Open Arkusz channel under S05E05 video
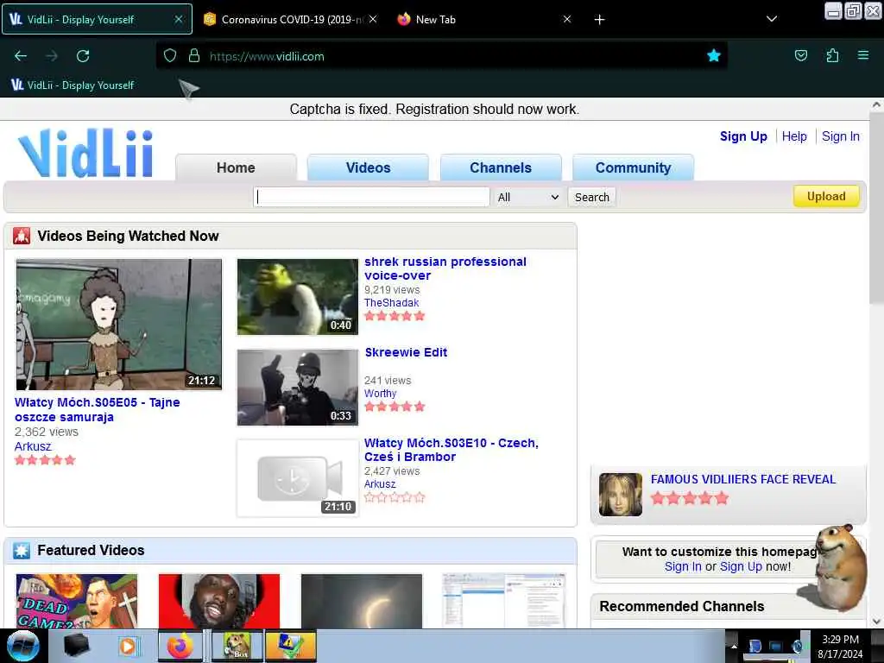 point(33,446)
